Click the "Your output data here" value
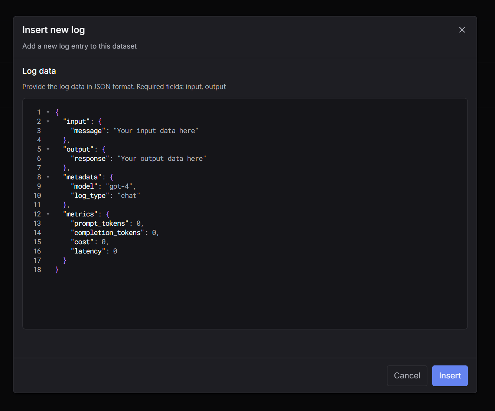This screenshot has height=411, width=495. 162,159
